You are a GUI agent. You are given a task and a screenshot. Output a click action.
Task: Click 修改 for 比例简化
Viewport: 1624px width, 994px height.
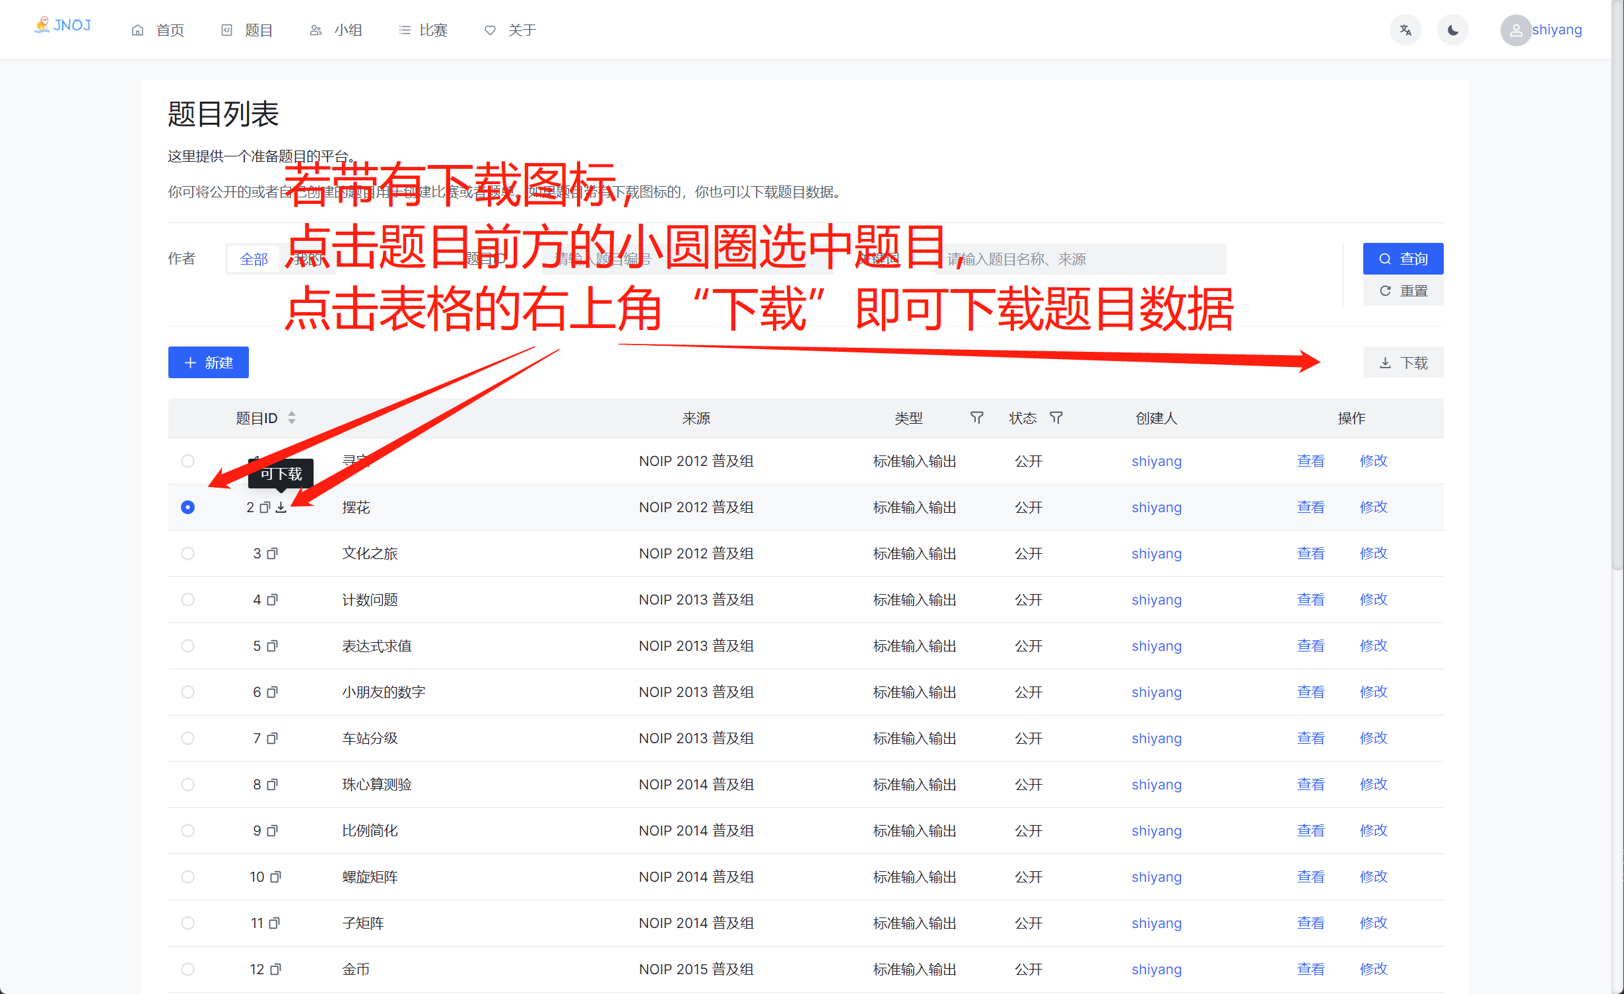tap(1373, 830)
